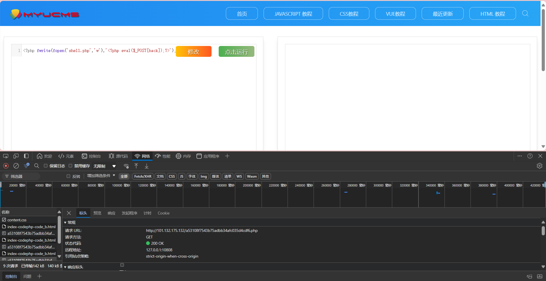Clear the network log
This screenshot has width=546, height=281.
coord(16,166)
